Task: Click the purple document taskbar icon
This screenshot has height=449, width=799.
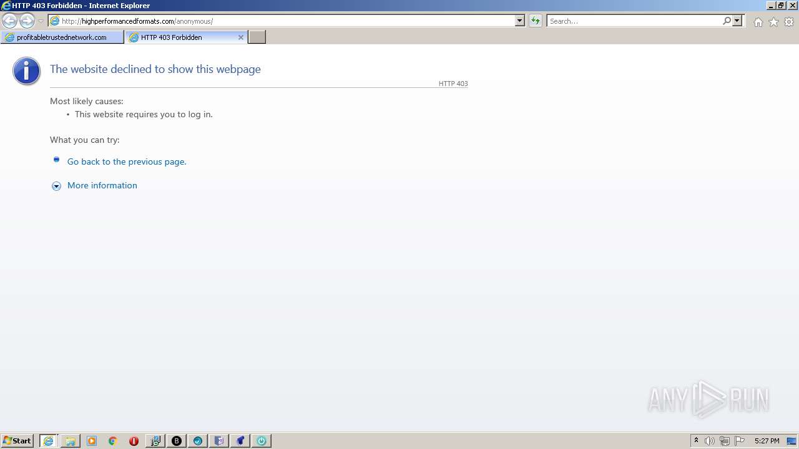Action: pyautogui.click(x=219, y=441)
